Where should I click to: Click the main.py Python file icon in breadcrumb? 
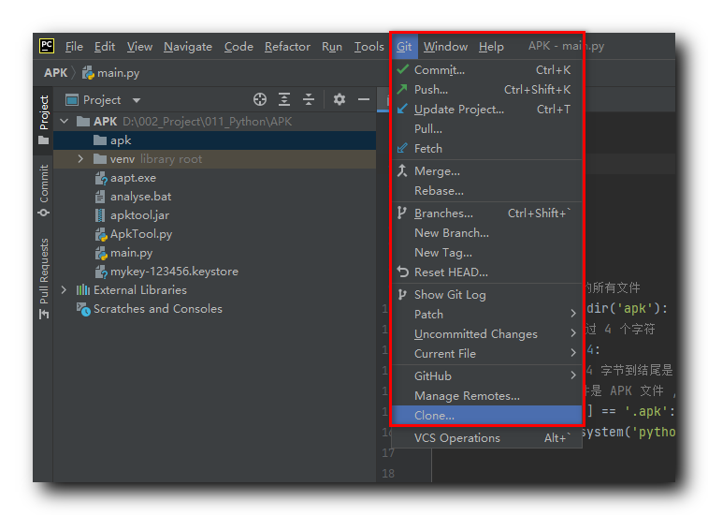click(x=88, y=73)
